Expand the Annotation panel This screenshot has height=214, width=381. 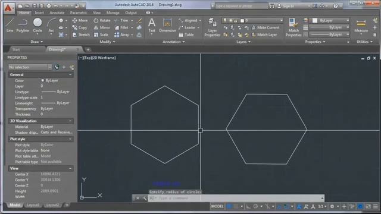tap(173, 42)
